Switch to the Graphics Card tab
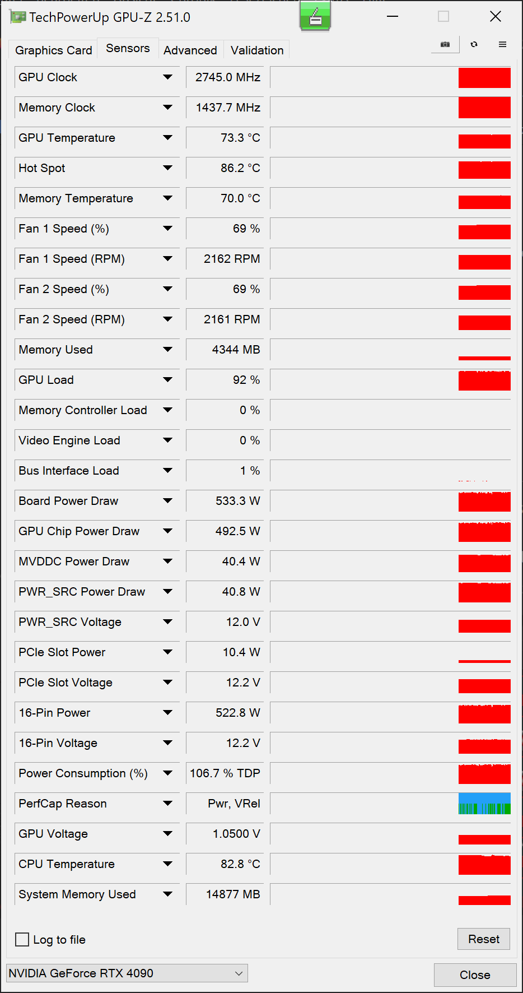 pos(53,50)
